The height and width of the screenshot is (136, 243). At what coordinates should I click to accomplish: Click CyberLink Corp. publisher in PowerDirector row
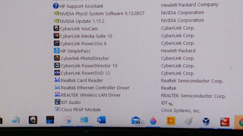tap(178, 66)
